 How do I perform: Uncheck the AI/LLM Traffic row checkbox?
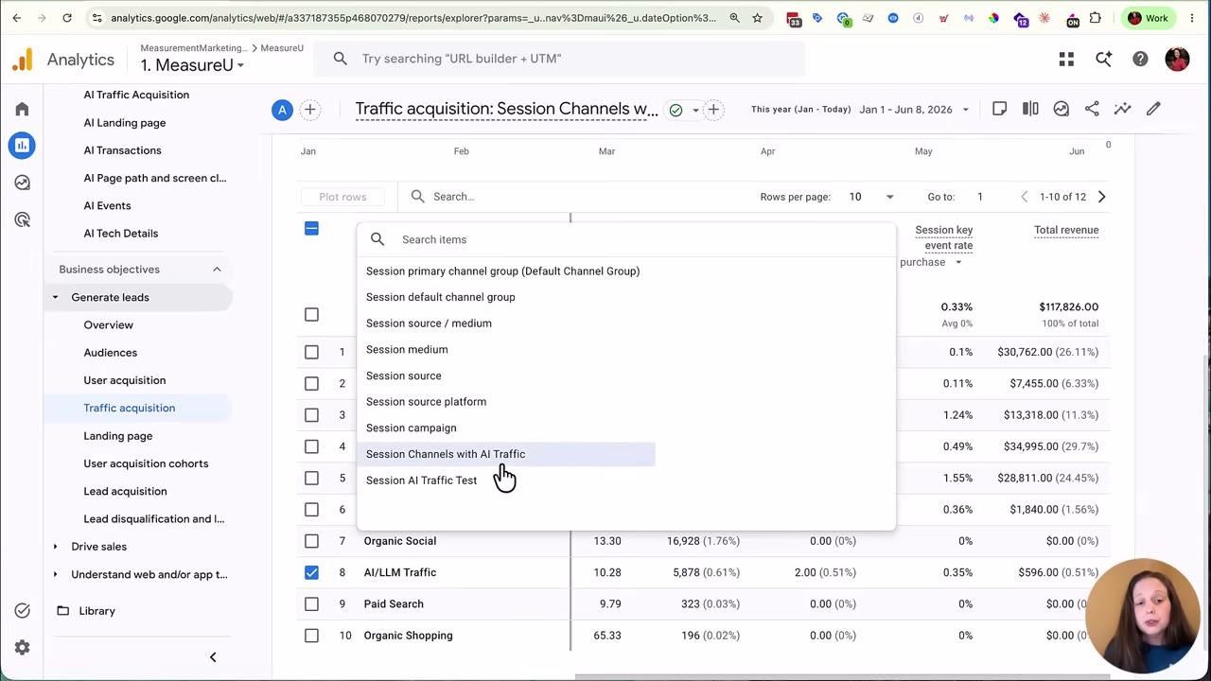311,572
